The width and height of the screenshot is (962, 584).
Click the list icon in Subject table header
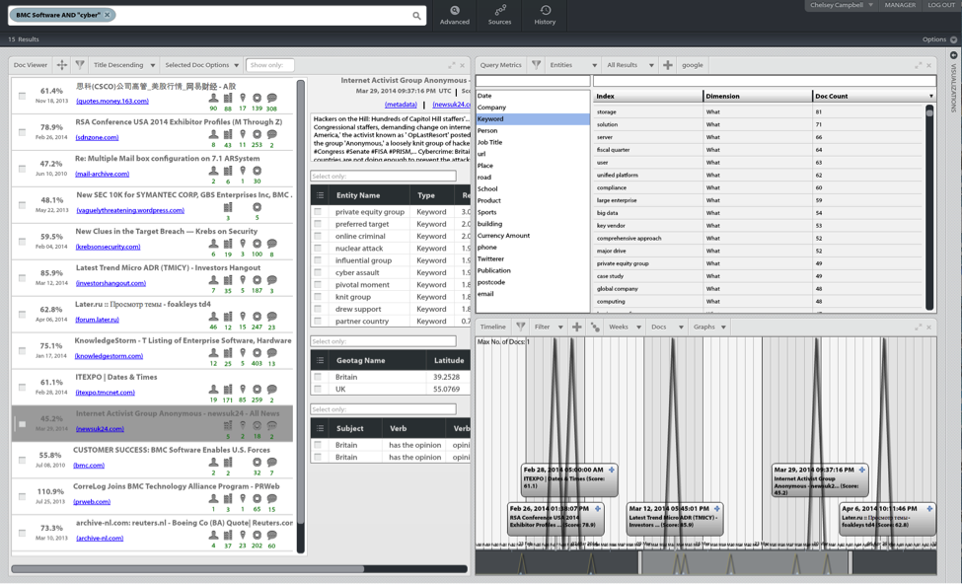click(x=320, y=428)
